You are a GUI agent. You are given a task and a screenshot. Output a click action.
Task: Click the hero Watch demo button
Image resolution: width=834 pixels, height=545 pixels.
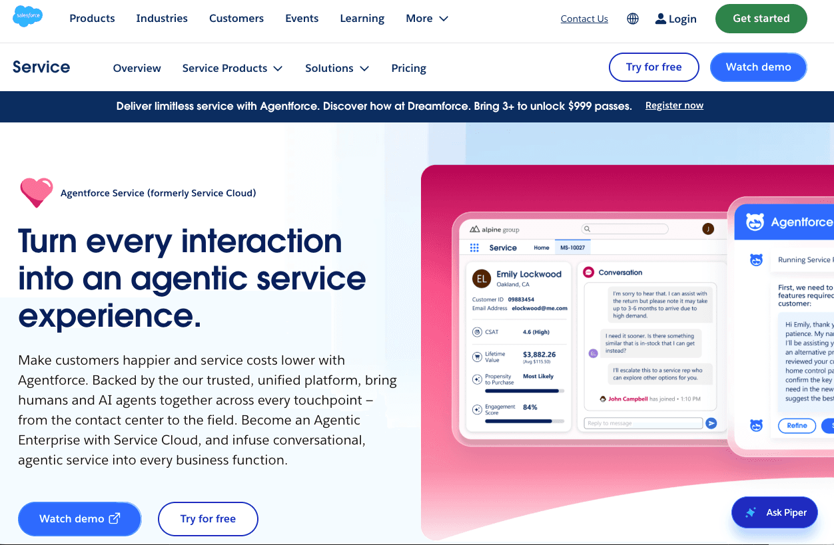pos(80,519)
